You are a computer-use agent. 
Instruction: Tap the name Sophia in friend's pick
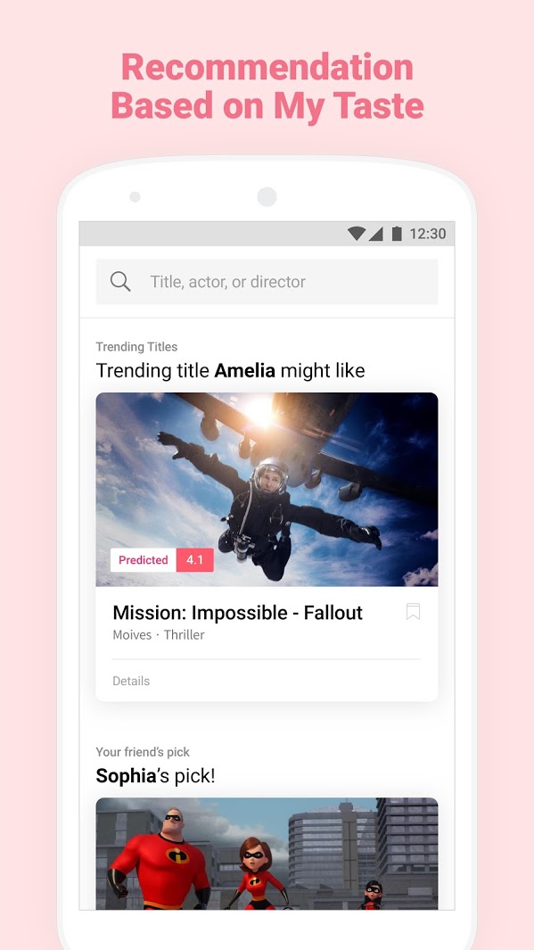point(126,775)
